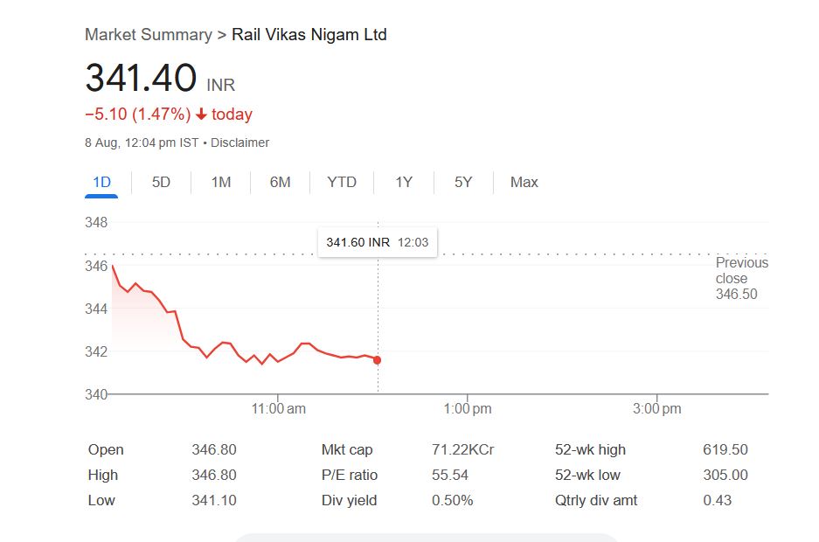Click the Market Summary breadcrumb link

pyautogui.click(x=148, y=35)
